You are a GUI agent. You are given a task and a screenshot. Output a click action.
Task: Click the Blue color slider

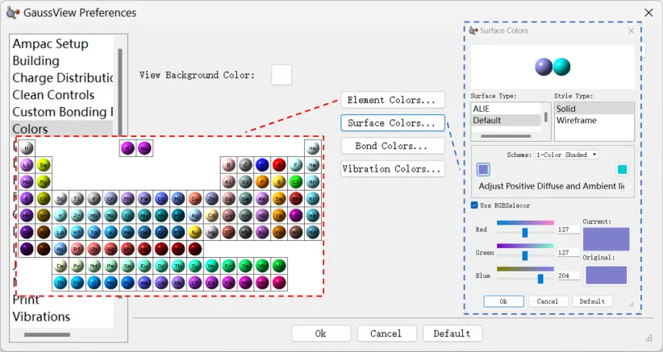click(x=525, y=277)
